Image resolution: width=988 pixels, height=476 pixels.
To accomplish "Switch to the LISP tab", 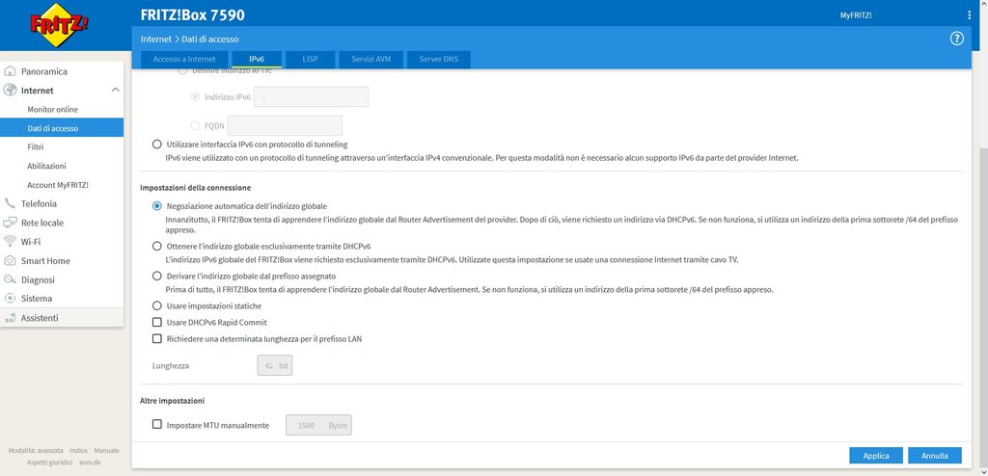I will click(310, 59).
